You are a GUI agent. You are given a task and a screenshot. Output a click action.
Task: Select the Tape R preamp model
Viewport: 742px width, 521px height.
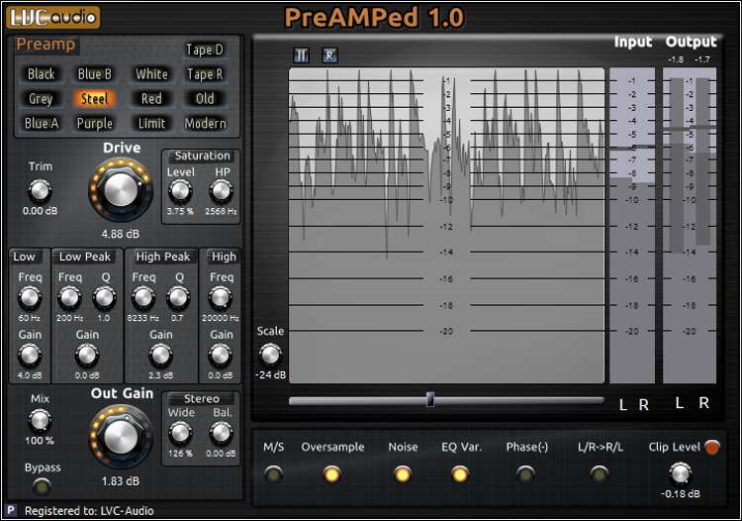pyautogui.click(x=205, y=74)
